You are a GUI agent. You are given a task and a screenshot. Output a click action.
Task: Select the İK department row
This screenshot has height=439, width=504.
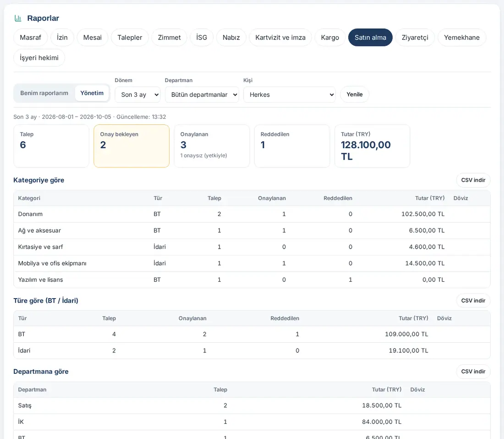click(252, 422)
